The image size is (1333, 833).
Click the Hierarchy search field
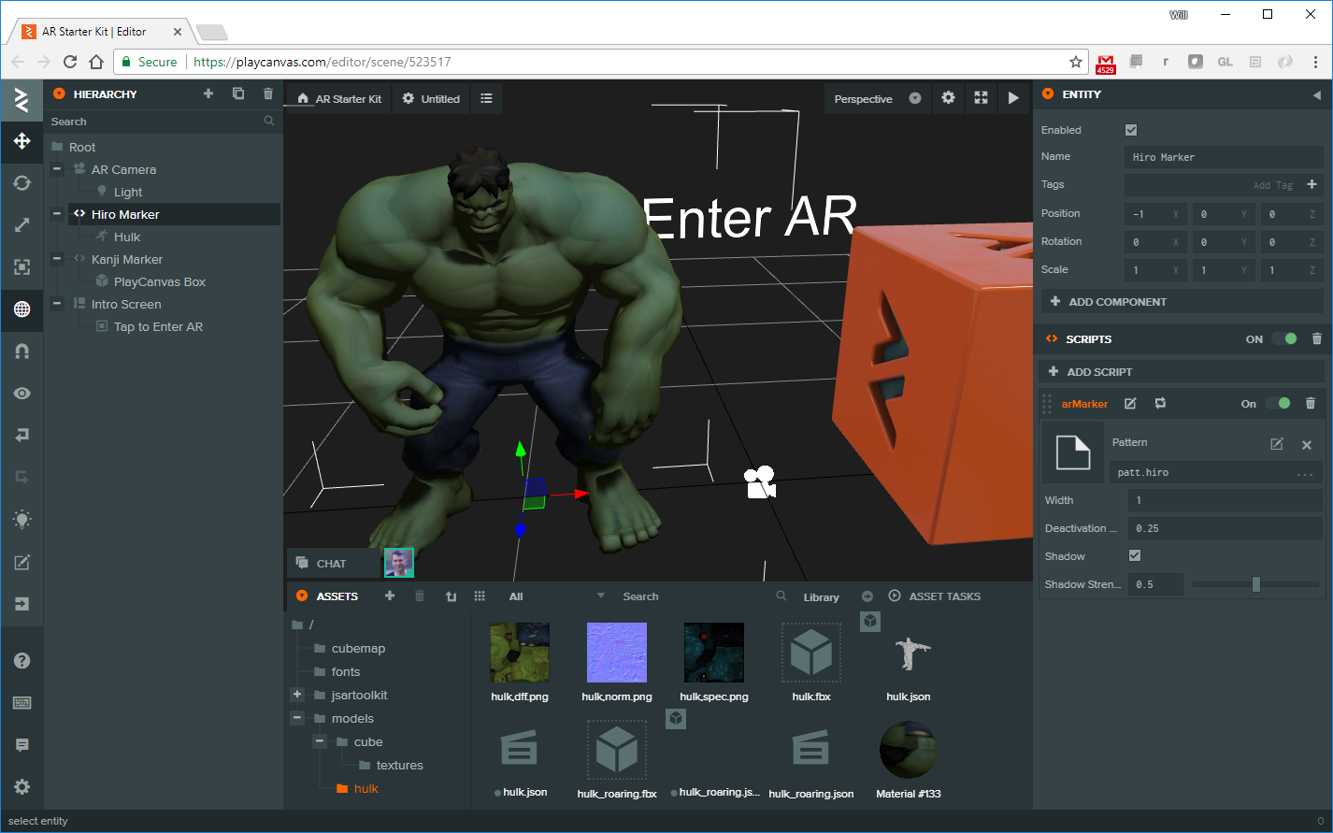point(163,122)
